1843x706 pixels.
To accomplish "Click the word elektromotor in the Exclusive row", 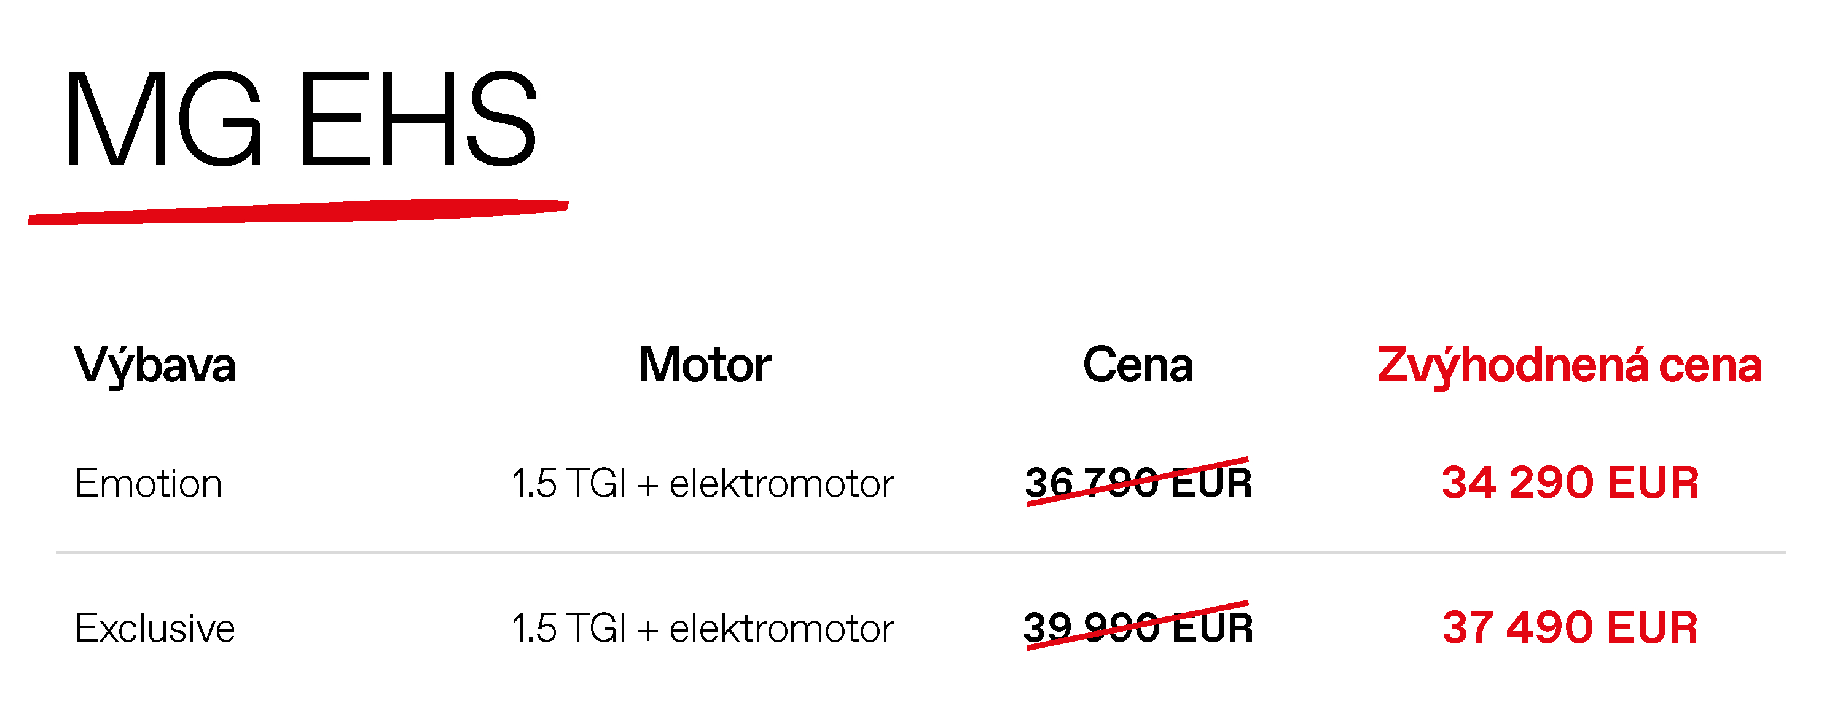I will [781, 628].
